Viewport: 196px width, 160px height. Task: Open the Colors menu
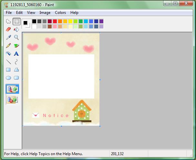click(60, 13)
